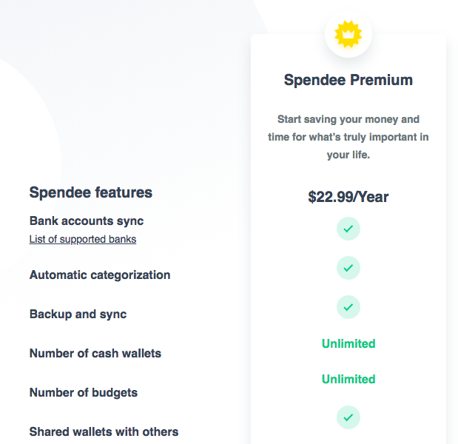Image resolution: width=458 pixels, height=444 pixels.
Task: Click the $22.99/Year price
Action: 348,197
